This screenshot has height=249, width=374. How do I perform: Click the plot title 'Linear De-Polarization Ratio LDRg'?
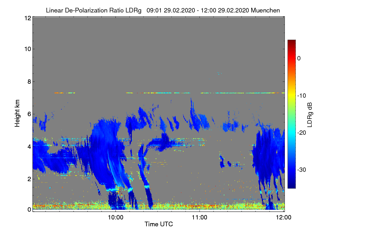point(93,10)
